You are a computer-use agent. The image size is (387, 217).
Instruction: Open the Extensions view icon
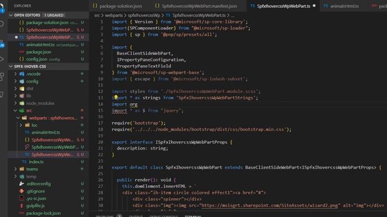(1, 77)
